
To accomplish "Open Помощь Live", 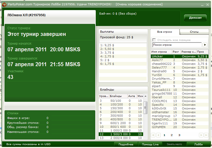I will [x=150, y=144].
